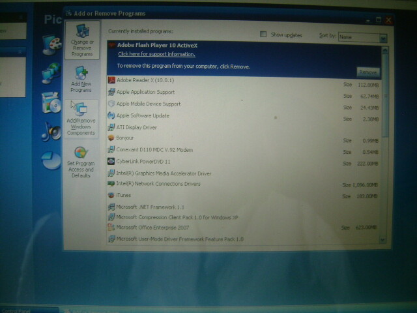
Task: Click the Adobe Flash Player ActiveX icon
Action: click(x=111, y=45)
